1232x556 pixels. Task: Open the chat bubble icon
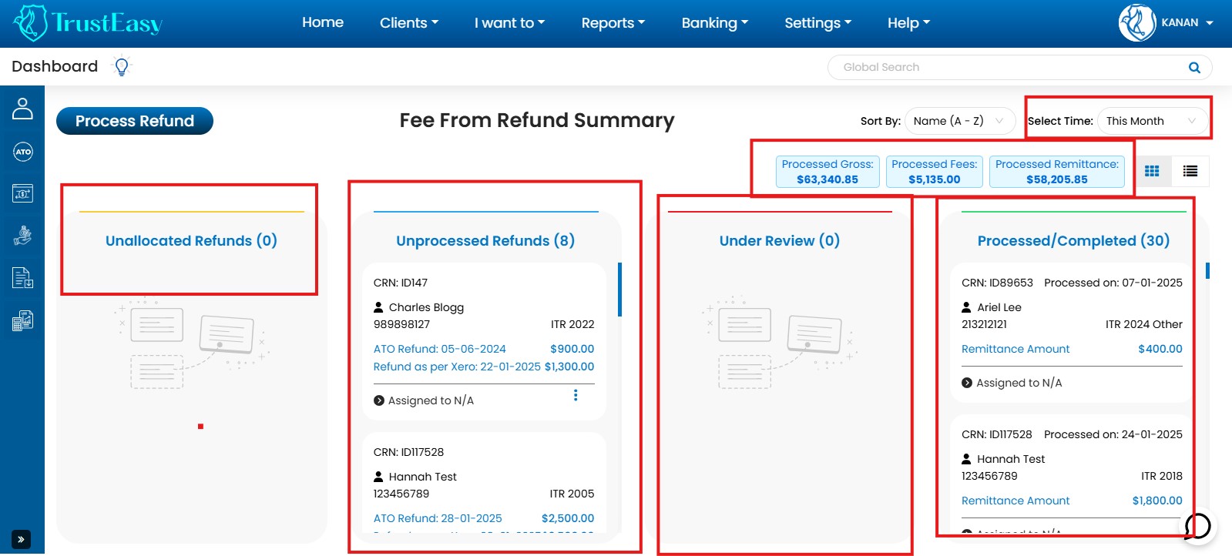[x=1197, y=527]
